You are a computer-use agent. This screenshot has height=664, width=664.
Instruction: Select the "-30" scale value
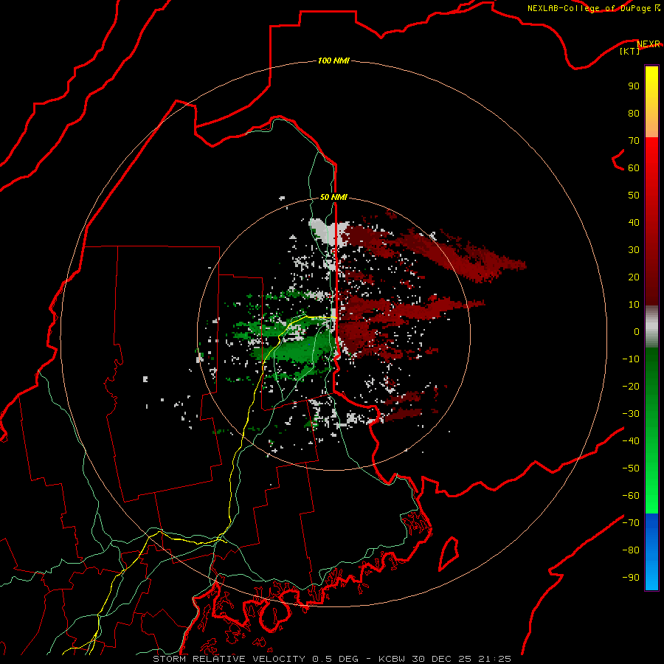(631, 414)
